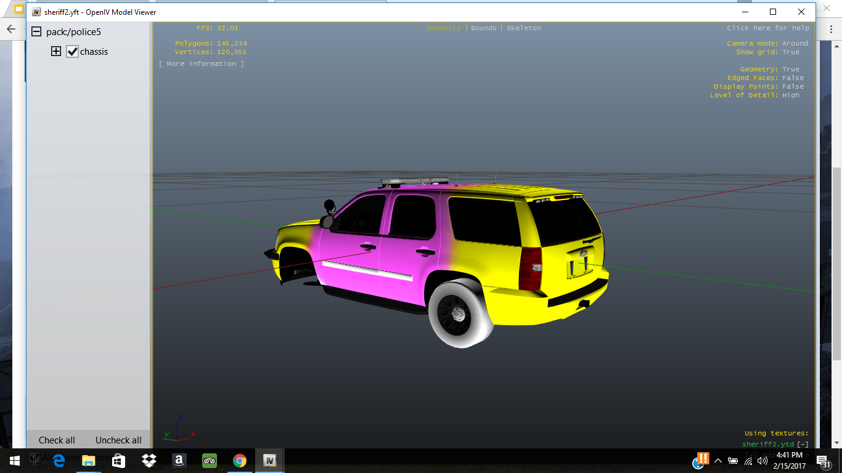This screenshot has width=842, height=473.
Task: Open the 'Click here for help' link
Action: [x=768, y=28]
